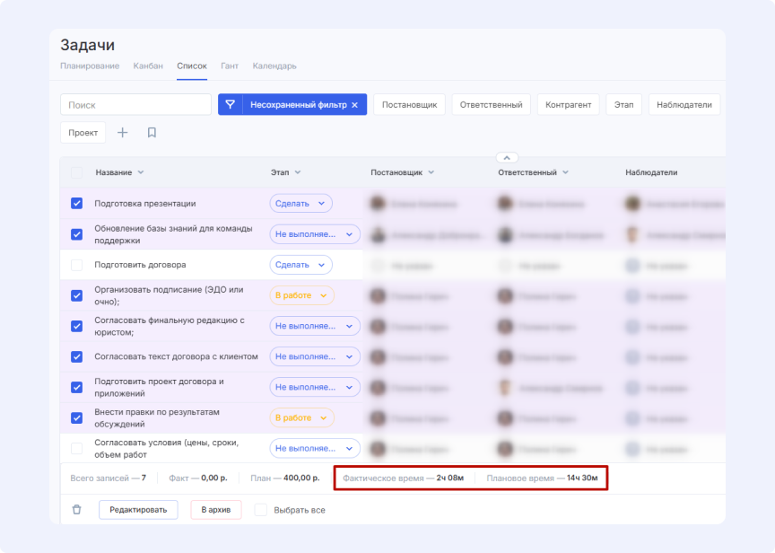Image resolution: width=775 pixels, height=553 pixels.
Task: Sort by Название column arrow
Action: pyautogui.click(x=141, y=172)
